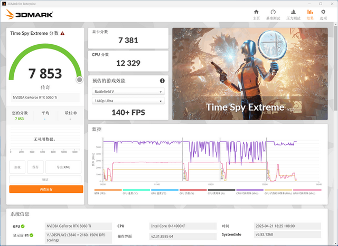Click the time field 2025-04-21 18:25 +08:00
The height and width of the screenshot is (246, 338).
(x=287, y=226)
